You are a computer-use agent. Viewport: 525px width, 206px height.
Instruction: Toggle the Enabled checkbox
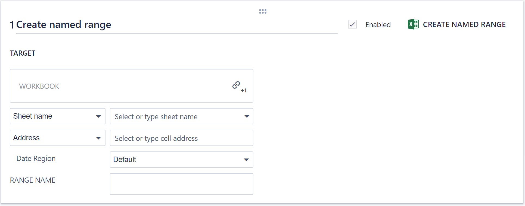coord(352,24)
